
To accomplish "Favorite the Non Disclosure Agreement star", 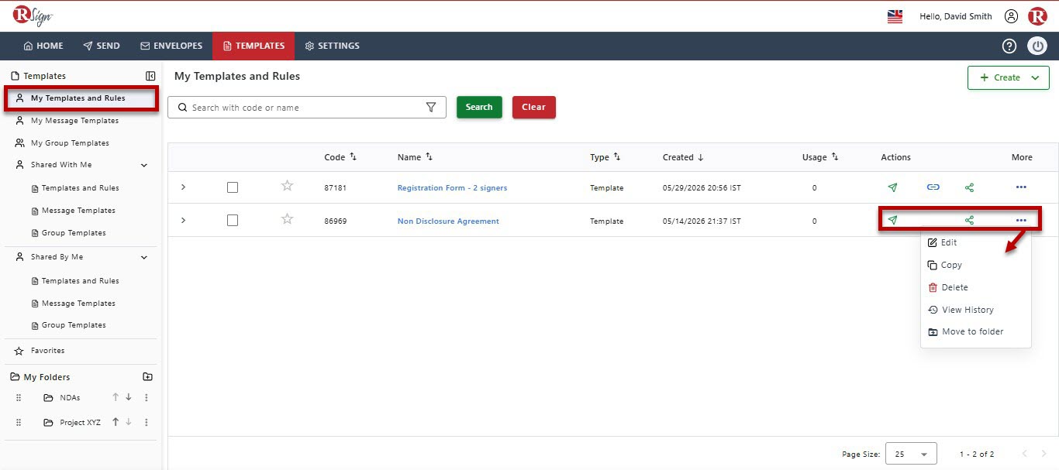I will [287, 219].
